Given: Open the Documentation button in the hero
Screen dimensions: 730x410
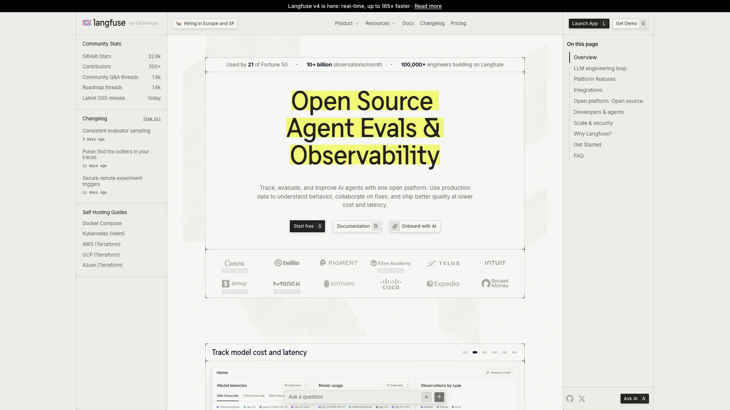Looking at the screenshot, I should pyautogui.click(x=357, y=226).
